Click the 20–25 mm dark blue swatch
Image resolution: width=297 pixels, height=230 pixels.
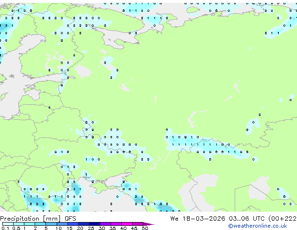83,224
